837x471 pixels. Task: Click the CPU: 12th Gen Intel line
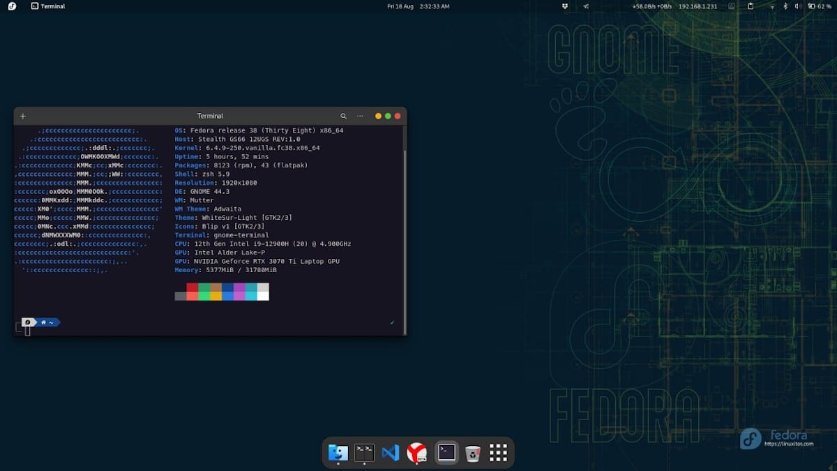(263, 244)
